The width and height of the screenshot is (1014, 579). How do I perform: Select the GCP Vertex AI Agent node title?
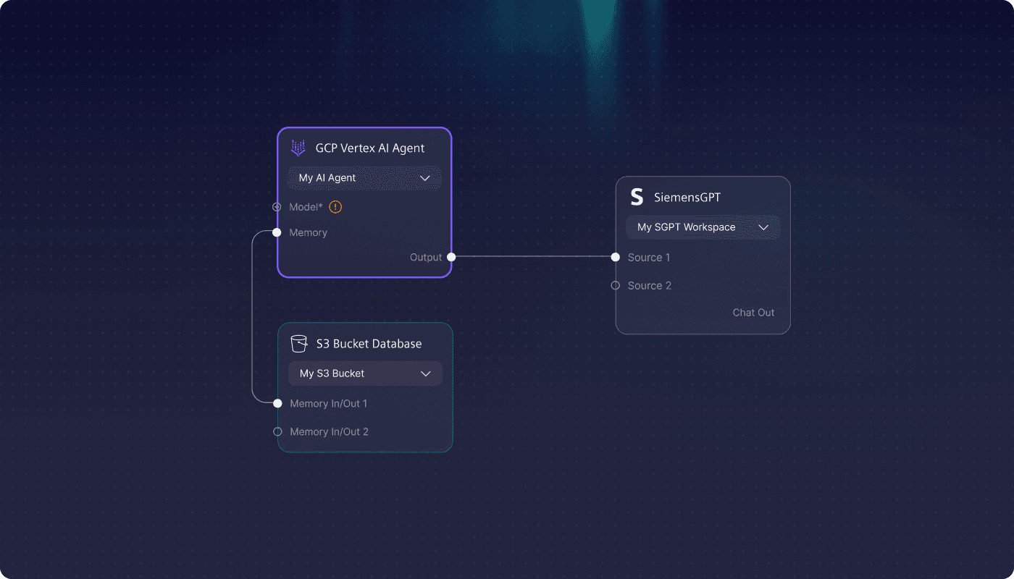click(369, 148)
